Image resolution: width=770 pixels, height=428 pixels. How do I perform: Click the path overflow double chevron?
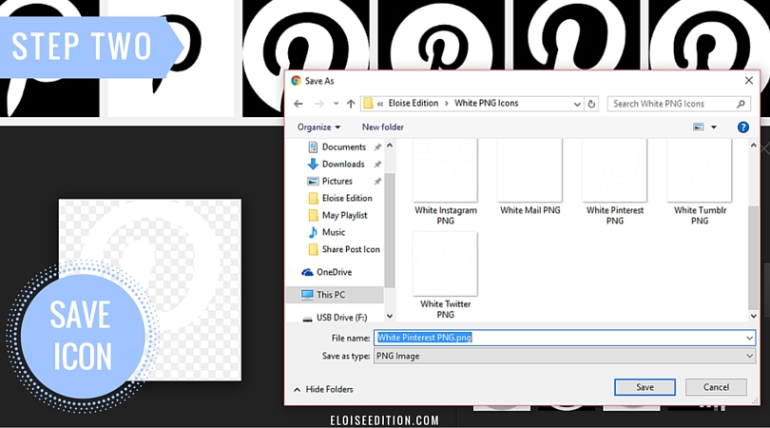click(380, 104)
